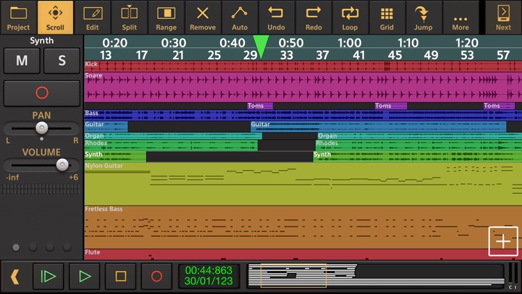The image size is (522, 294).
Task: Click the 1:10 time ruler mark
Action: point(408,42)
